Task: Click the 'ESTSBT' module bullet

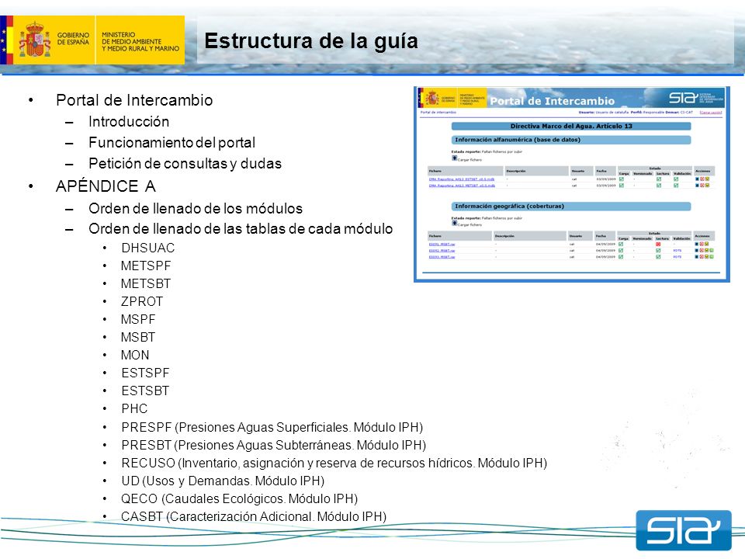Action: click(145, 391)
